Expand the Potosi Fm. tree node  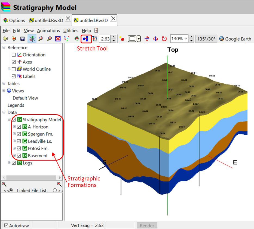(x=14, y=149)
